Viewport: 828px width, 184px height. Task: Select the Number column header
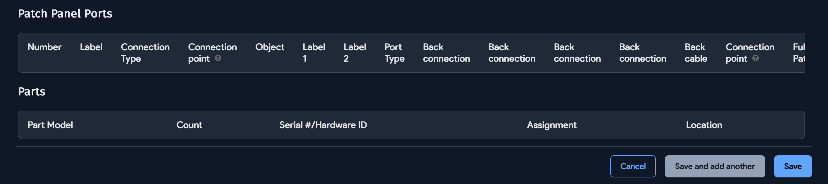[x=45, y=47]
